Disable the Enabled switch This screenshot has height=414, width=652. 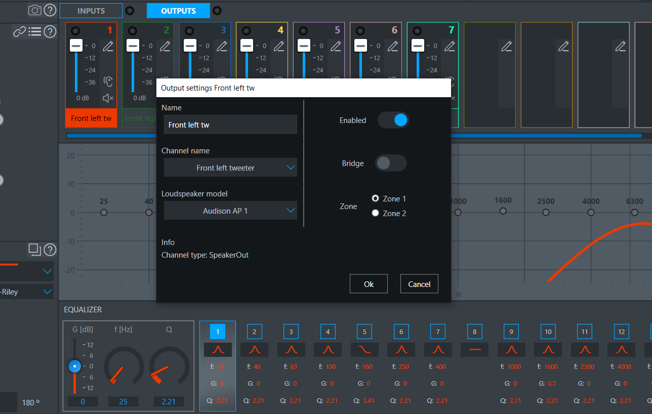[x=393, y=120]
